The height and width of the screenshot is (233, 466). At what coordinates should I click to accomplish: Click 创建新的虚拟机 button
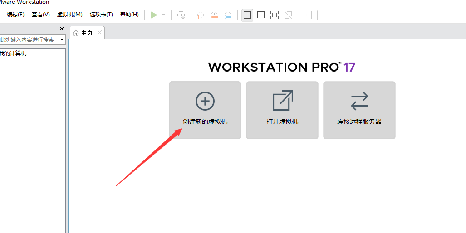205,110
